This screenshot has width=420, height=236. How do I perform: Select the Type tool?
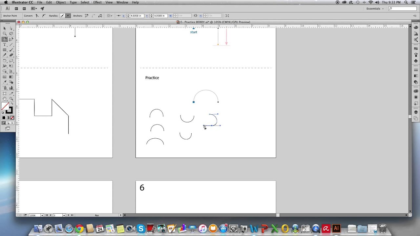[x=5, y=44]
